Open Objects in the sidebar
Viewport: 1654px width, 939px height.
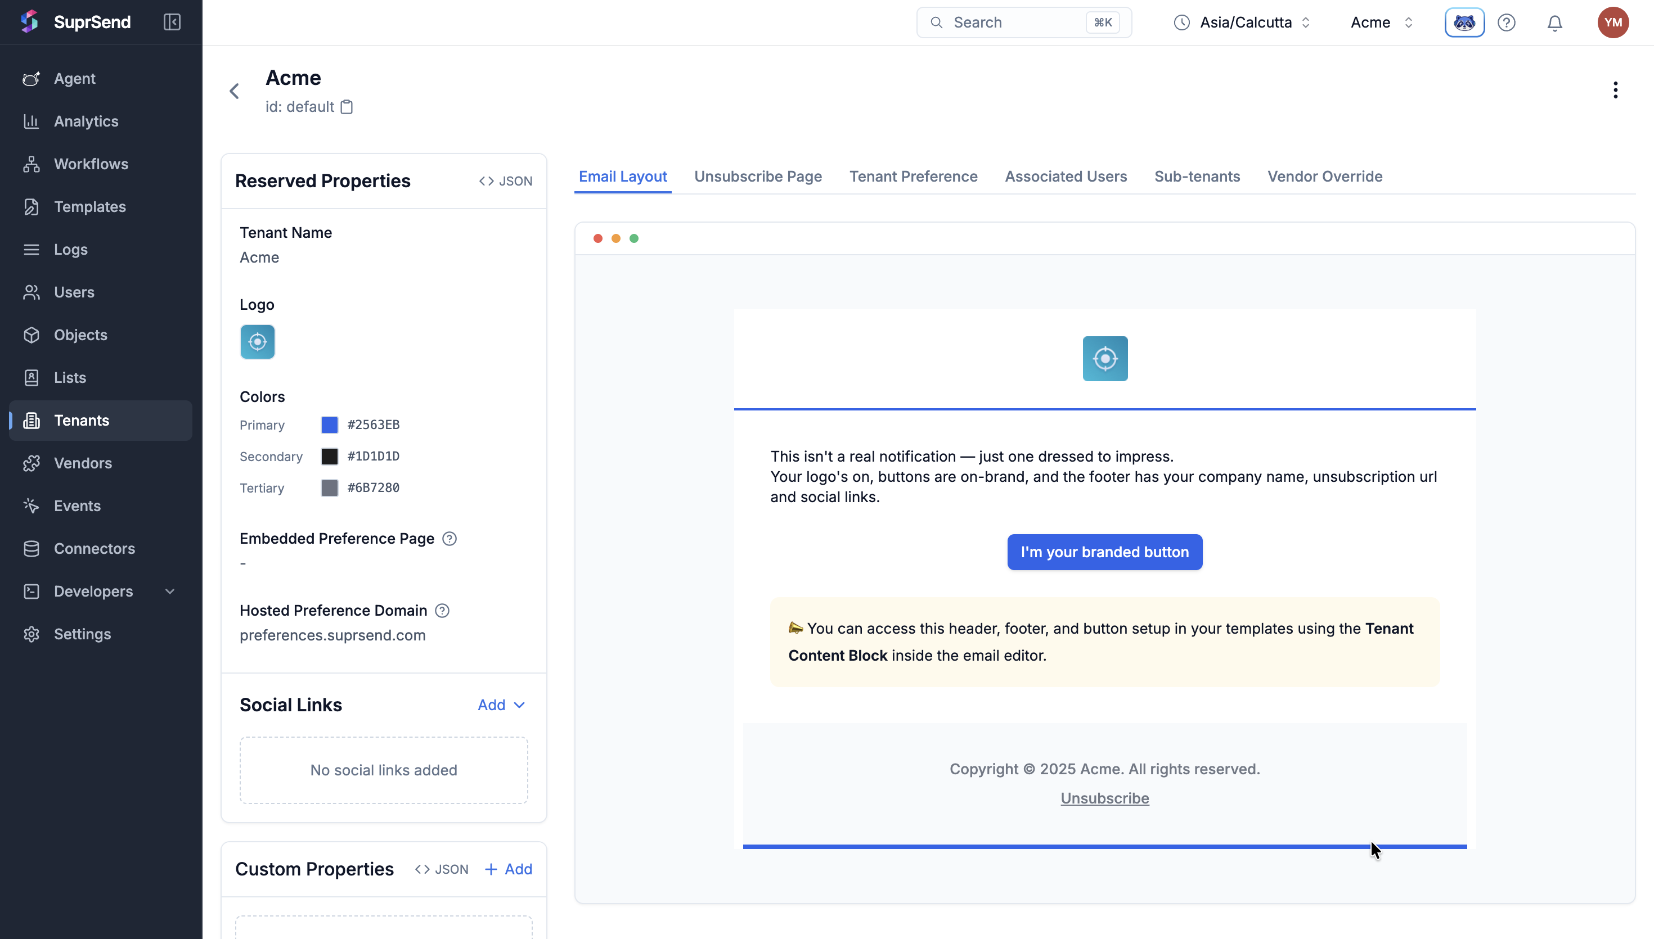[x=101, y=335]
